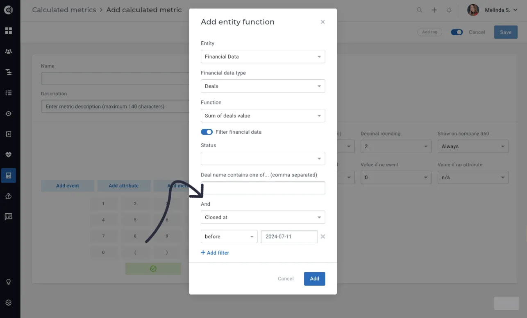Open Show on company 360 dropdown
Image resolution: width=527 pixels, height=318 pixels.
pyautogui.click(x=473, y=147)
